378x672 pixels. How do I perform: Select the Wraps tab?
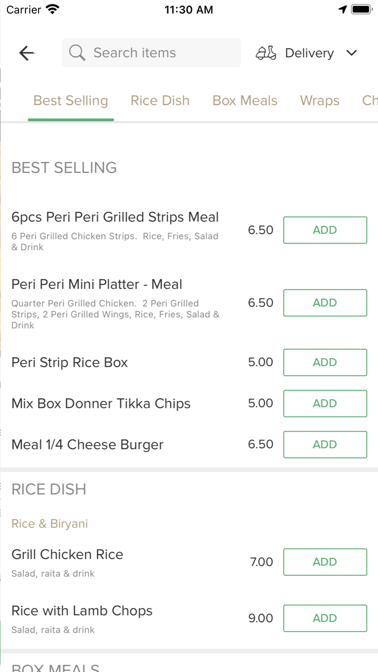(x=320, y=100)
